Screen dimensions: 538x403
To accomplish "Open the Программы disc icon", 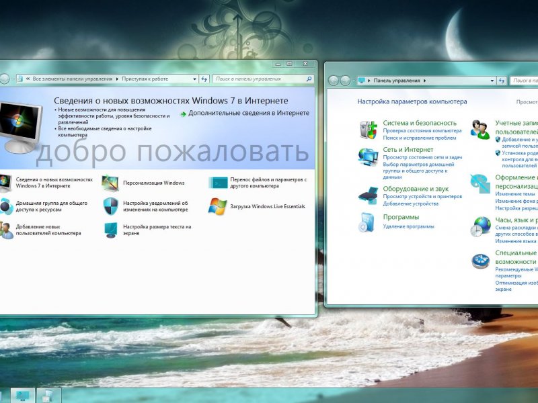I will 367,222.
